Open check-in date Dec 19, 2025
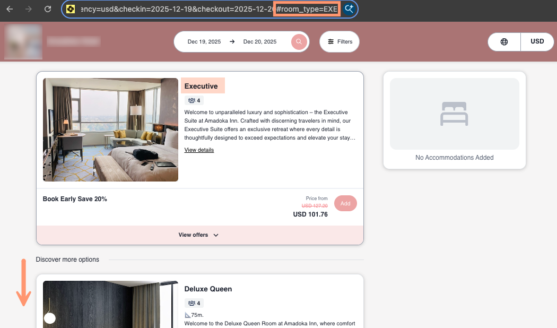This screenshot has height=328, width=557. click(x=204, y=41)
